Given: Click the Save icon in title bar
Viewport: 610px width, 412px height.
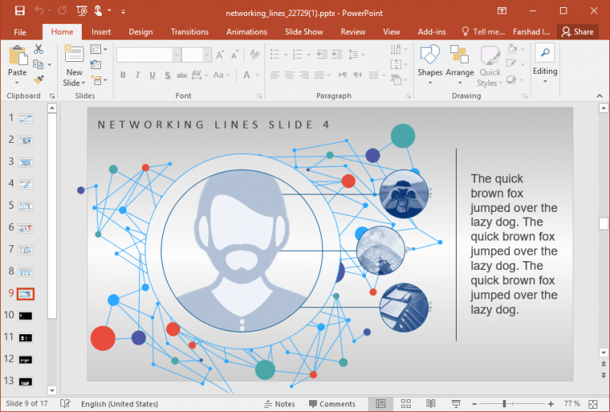Looking at the screenshot, I should point(20,11).
